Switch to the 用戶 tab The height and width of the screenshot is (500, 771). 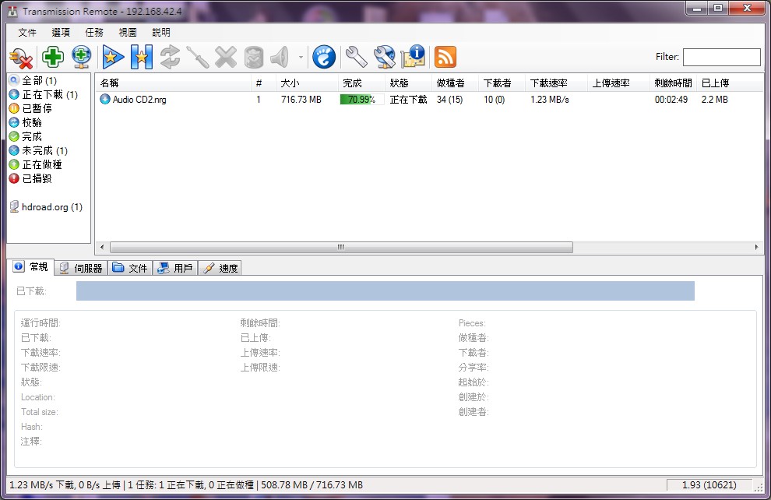pyautogui.click(x=175, y=268)
